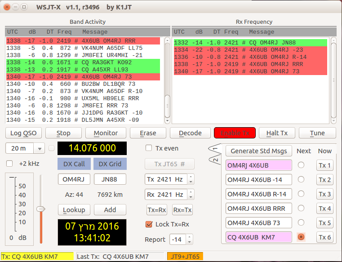Send Tx 6 message now

[325, 237]
